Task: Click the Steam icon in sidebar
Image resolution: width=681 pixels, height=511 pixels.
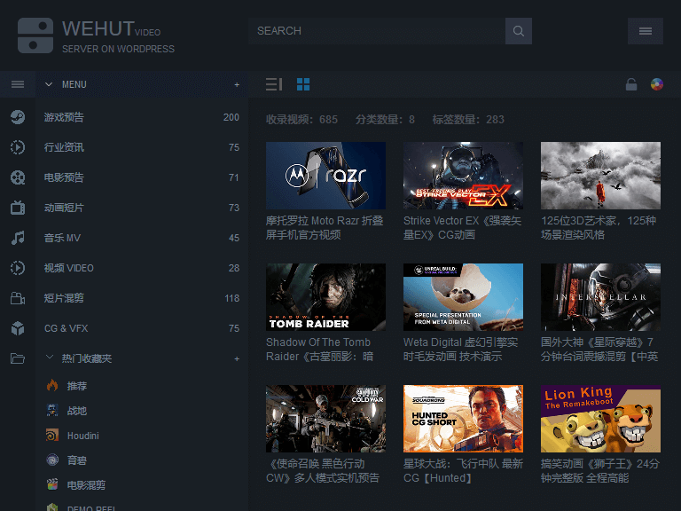Action: (18, 117)
